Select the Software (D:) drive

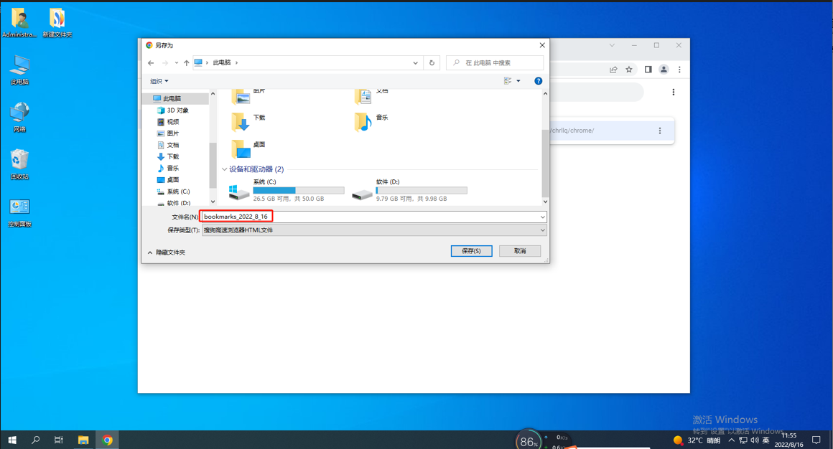[x=362, y=192]
